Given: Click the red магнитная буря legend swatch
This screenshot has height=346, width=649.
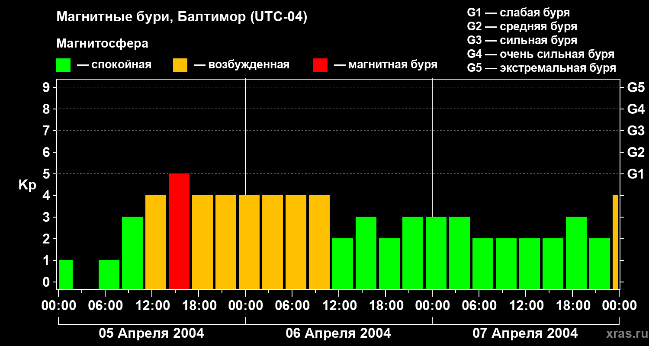Looking at the screenshot, I should (x=320, y=65).
